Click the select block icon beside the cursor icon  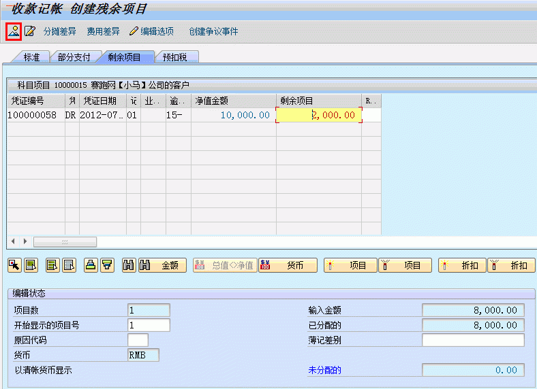(x=31, y=265)
